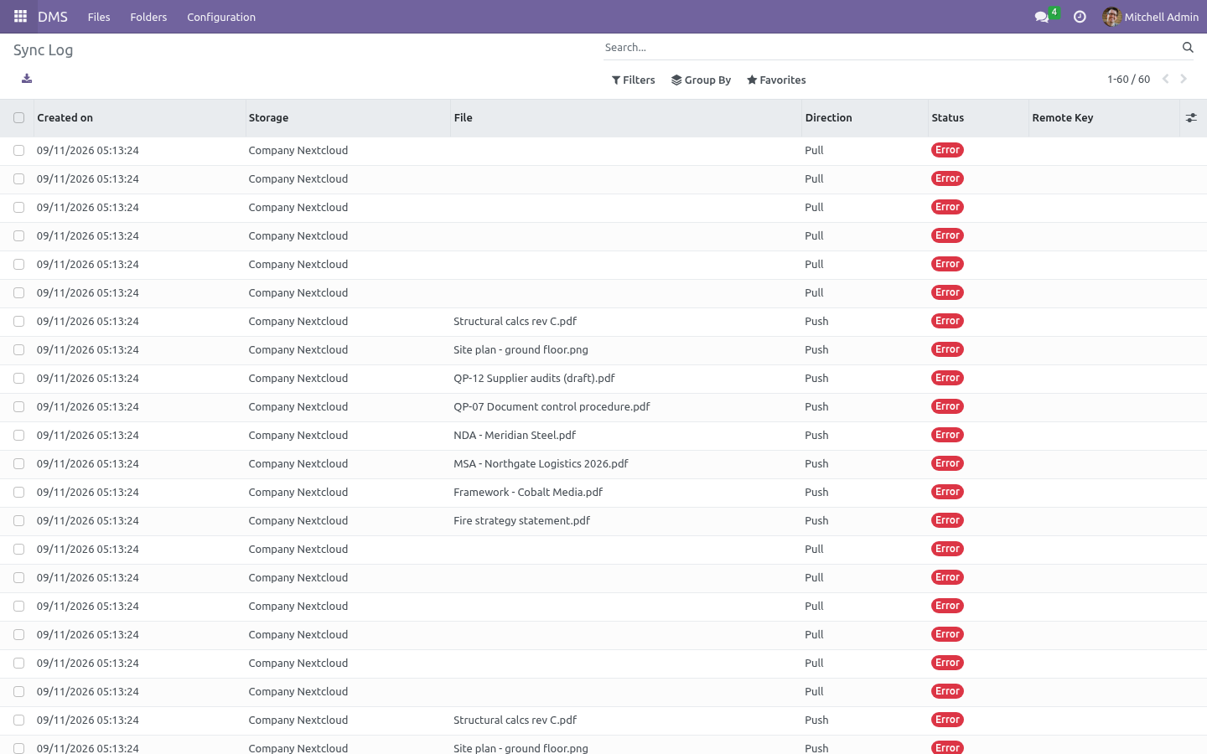The image size is (1207, 754).
Task: Go to previous page arrow
Action: click(1165, 80)
